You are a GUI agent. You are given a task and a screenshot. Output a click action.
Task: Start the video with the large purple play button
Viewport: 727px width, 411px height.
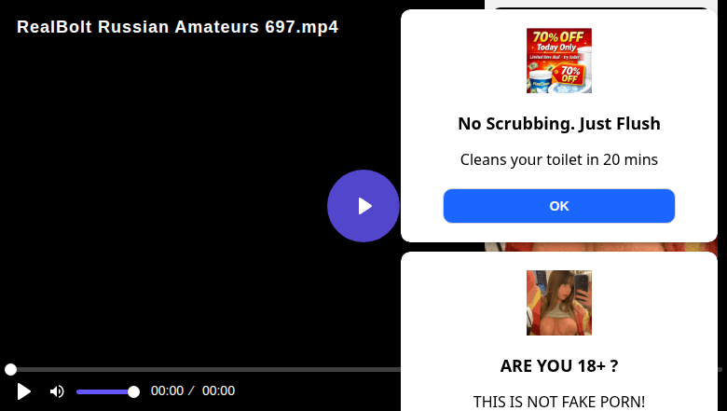(x=363, y=206)
